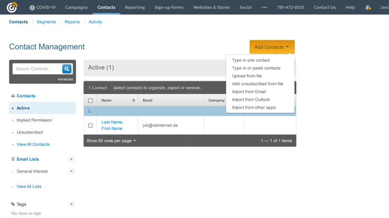Choose Import from Gmail option
The height and width of the screenshot is (218, 389).
[249, 92]
